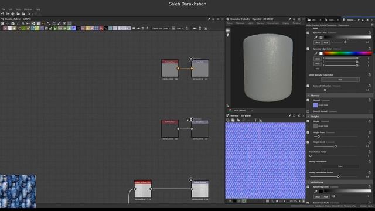Toggle the Specular Level checkbox
This screenshot has width=375, height=211.
pyautogui.click(x=308, y=33)
